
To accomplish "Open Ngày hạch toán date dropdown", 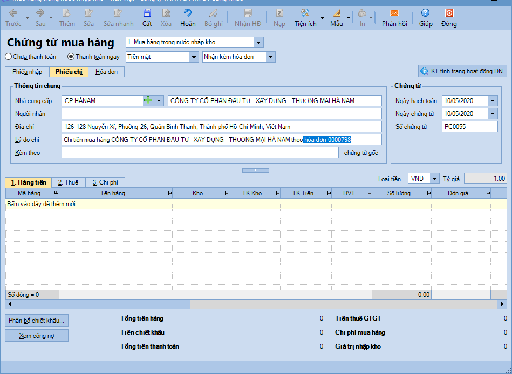I will point(493,100).
